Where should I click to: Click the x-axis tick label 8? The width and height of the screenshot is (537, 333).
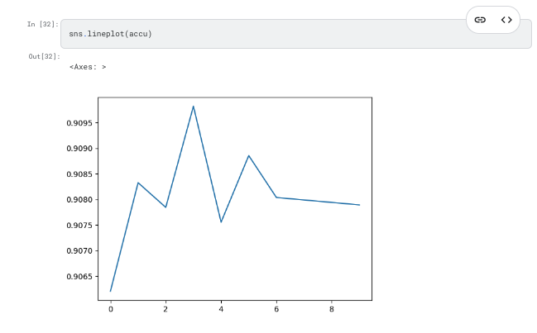[332, 309]
